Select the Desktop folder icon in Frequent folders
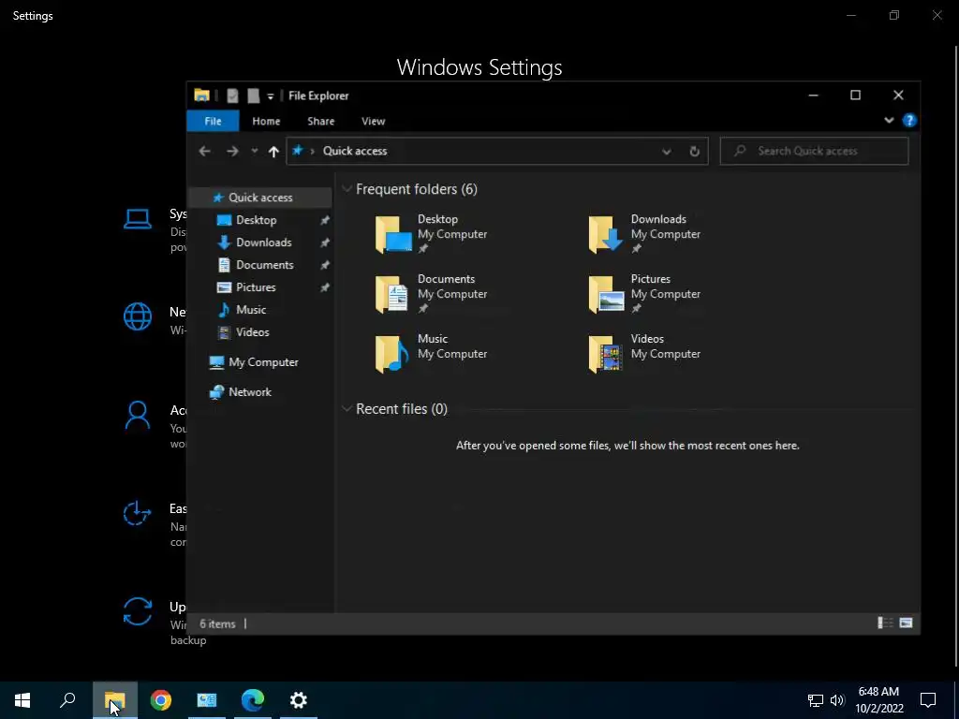The image size is (959, 719). click(392, 233)
